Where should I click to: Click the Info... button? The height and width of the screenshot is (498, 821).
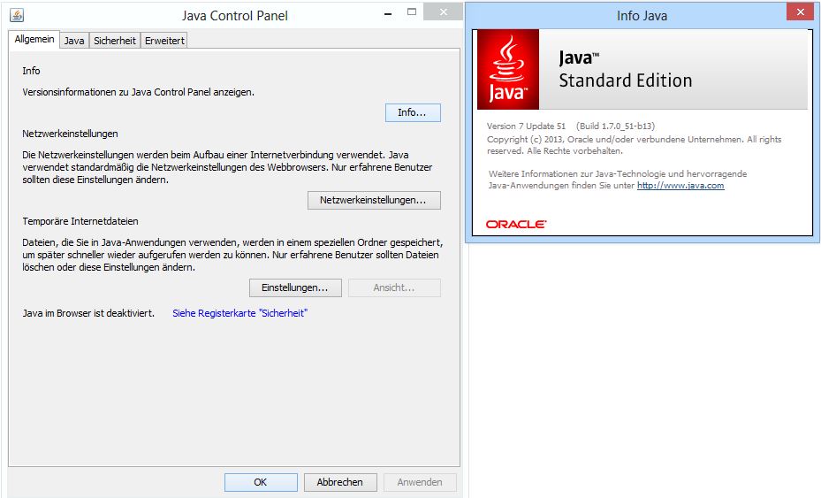(413, 112)
